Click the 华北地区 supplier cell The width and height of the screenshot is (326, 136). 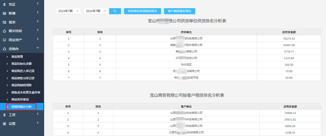(x=186, y=65)
